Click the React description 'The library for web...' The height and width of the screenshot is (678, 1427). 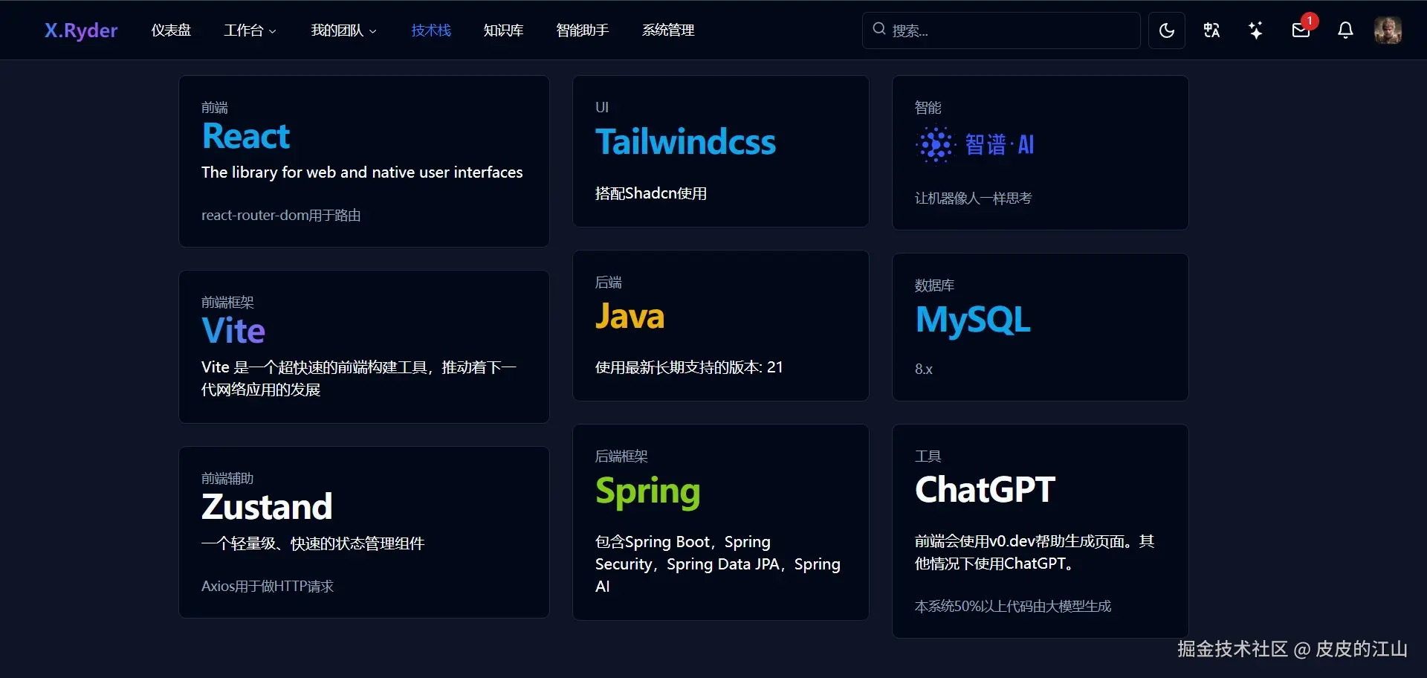(362, 172)
